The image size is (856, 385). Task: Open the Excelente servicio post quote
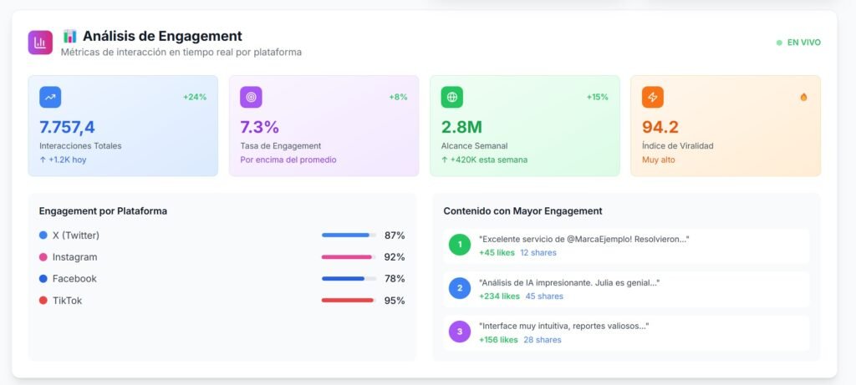(583, 239)
